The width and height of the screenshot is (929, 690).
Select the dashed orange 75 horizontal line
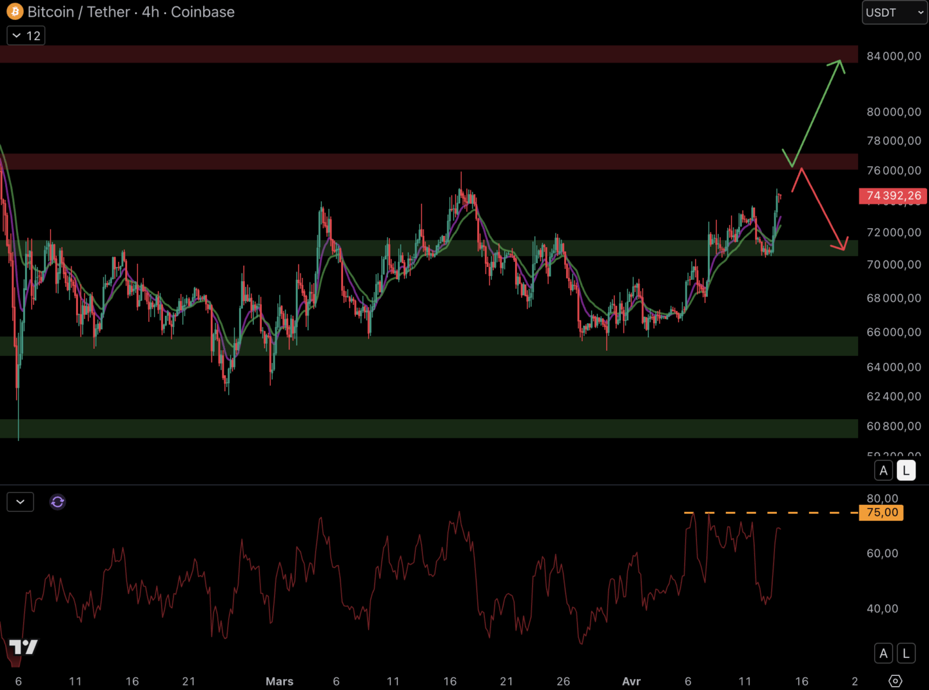coord(767,512)
